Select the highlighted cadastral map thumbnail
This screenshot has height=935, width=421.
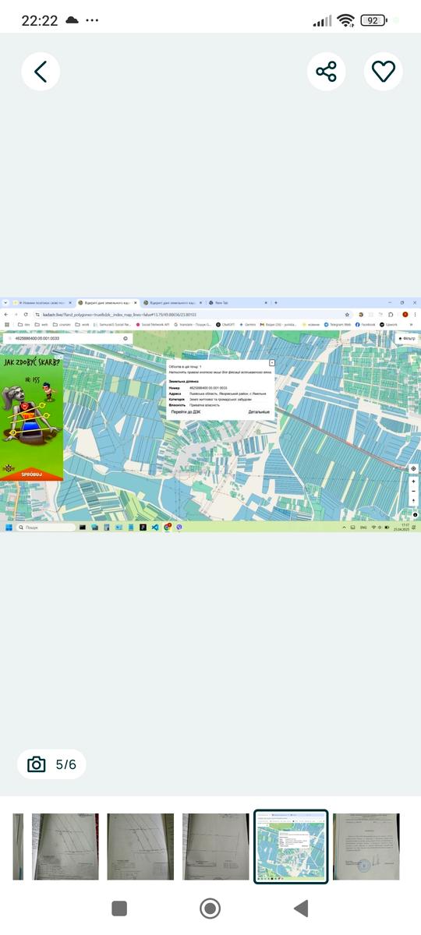(x=291, y=847)
